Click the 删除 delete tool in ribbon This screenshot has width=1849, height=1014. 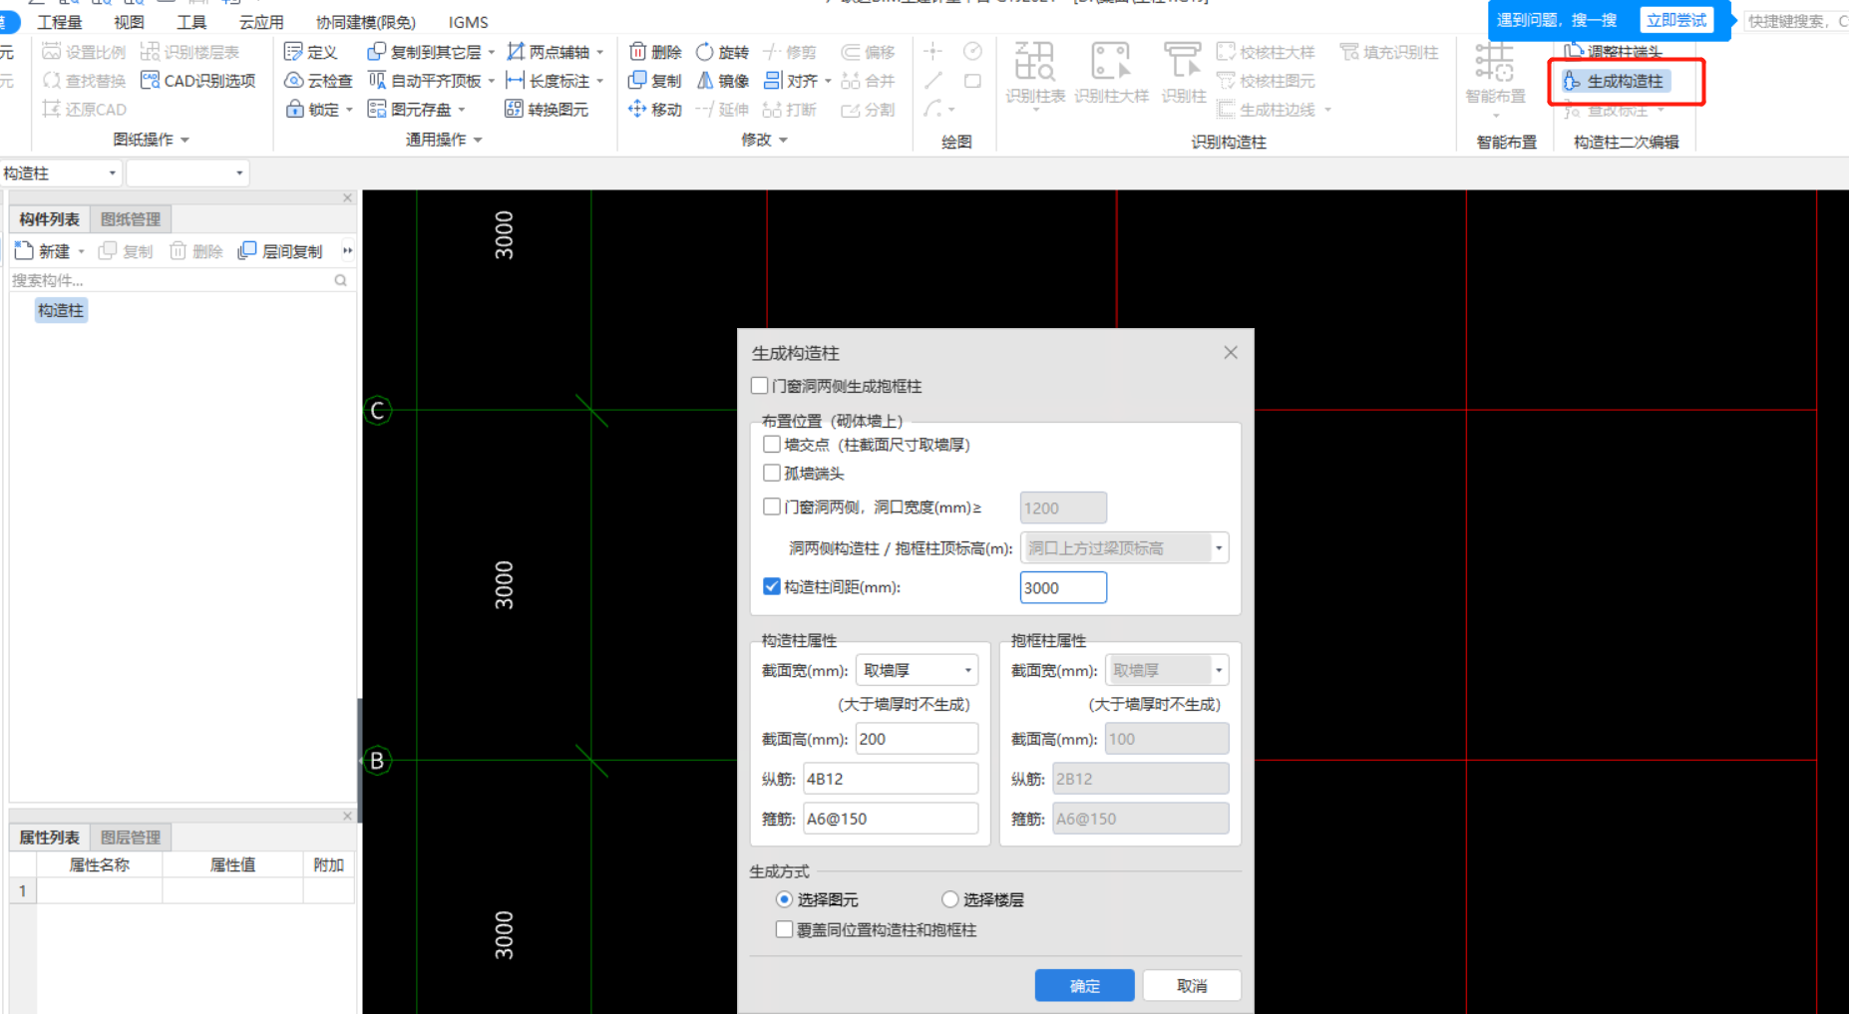click(655, 52)
